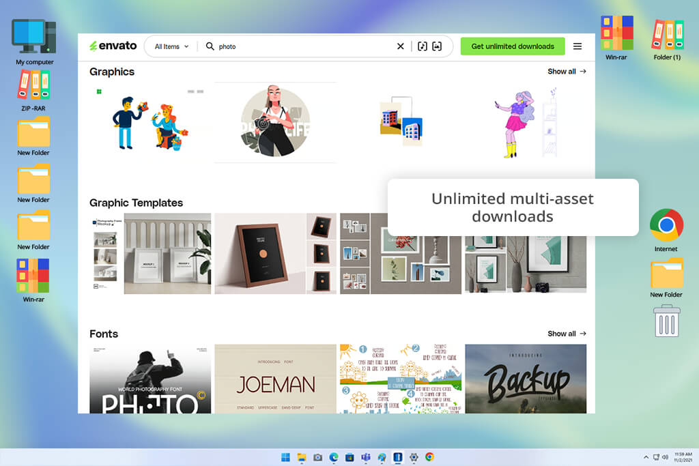Click the second bracket icon before Get unlimited downloads
Screen dimensions: 699x466
(437, 46)
